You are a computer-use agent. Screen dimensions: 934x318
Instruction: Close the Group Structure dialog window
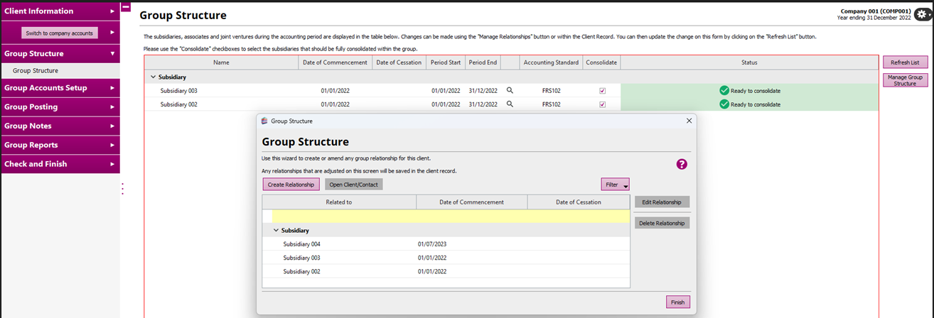(x=688, y=121)
